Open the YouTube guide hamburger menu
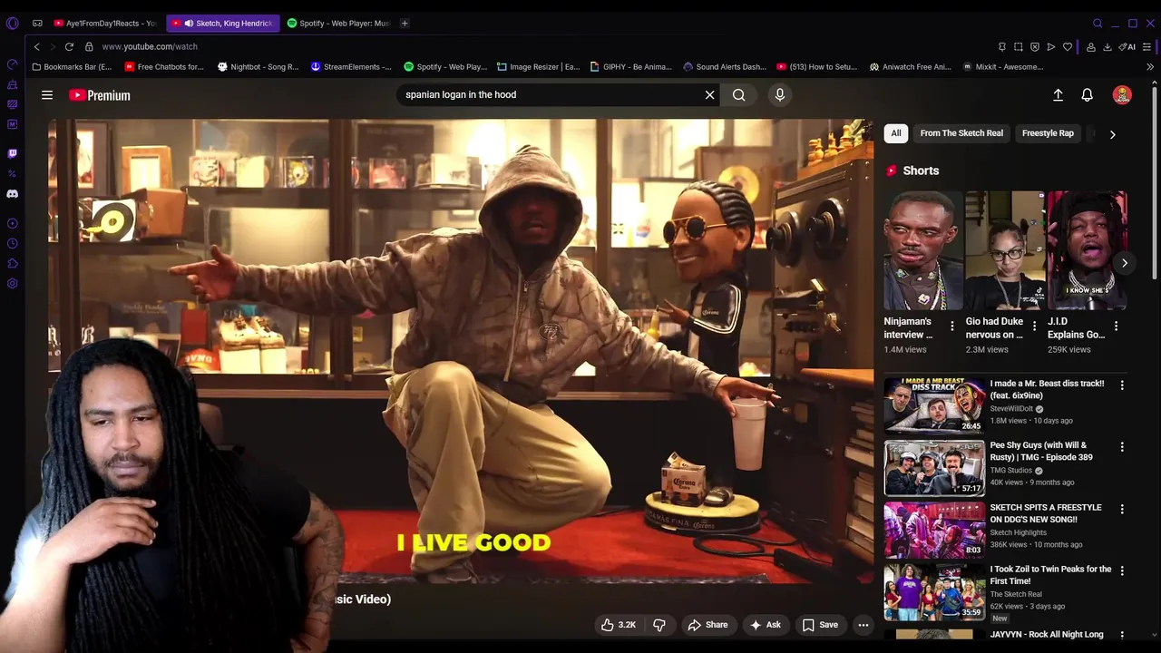Viewport: 1161px width, 653px height. pyautogui.click(x=47, y=94)
